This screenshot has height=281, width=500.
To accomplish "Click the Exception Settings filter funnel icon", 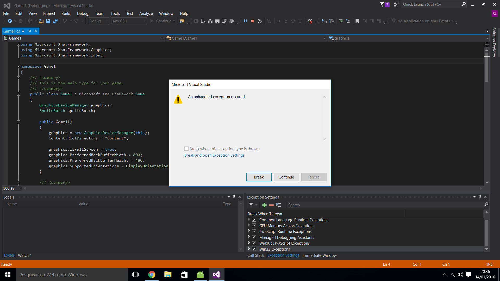I will tap(251, 205).
